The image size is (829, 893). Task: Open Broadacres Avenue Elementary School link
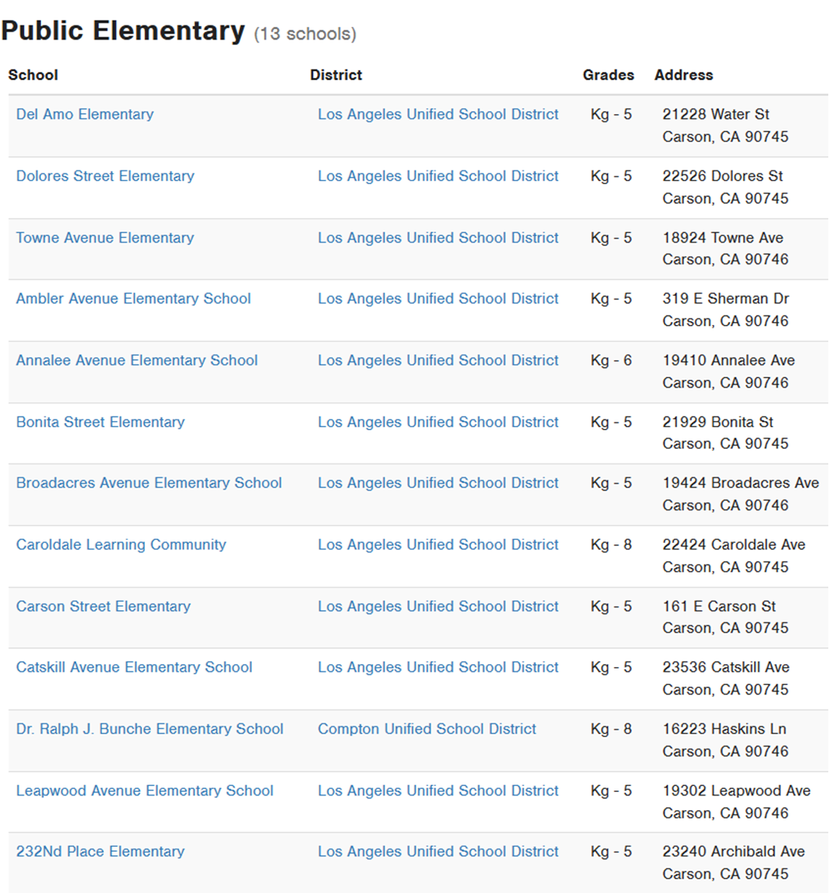coord(149,483)
